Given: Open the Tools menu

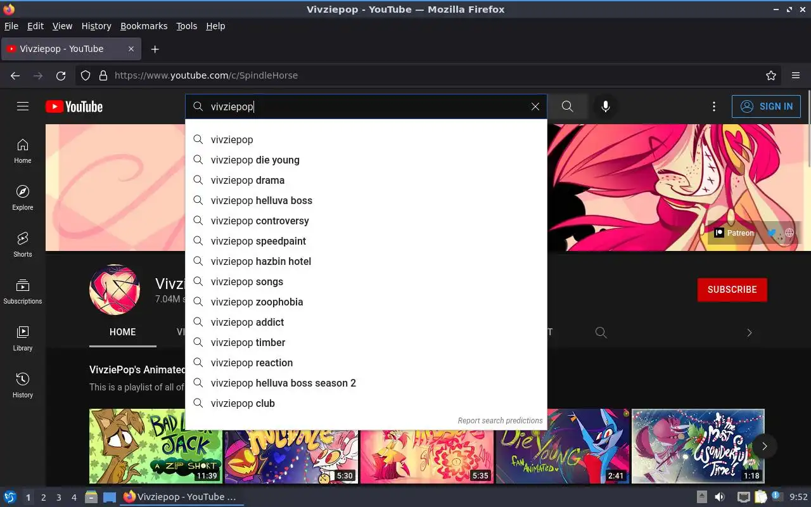Looking at the screenshot, I should click(187, 26).
